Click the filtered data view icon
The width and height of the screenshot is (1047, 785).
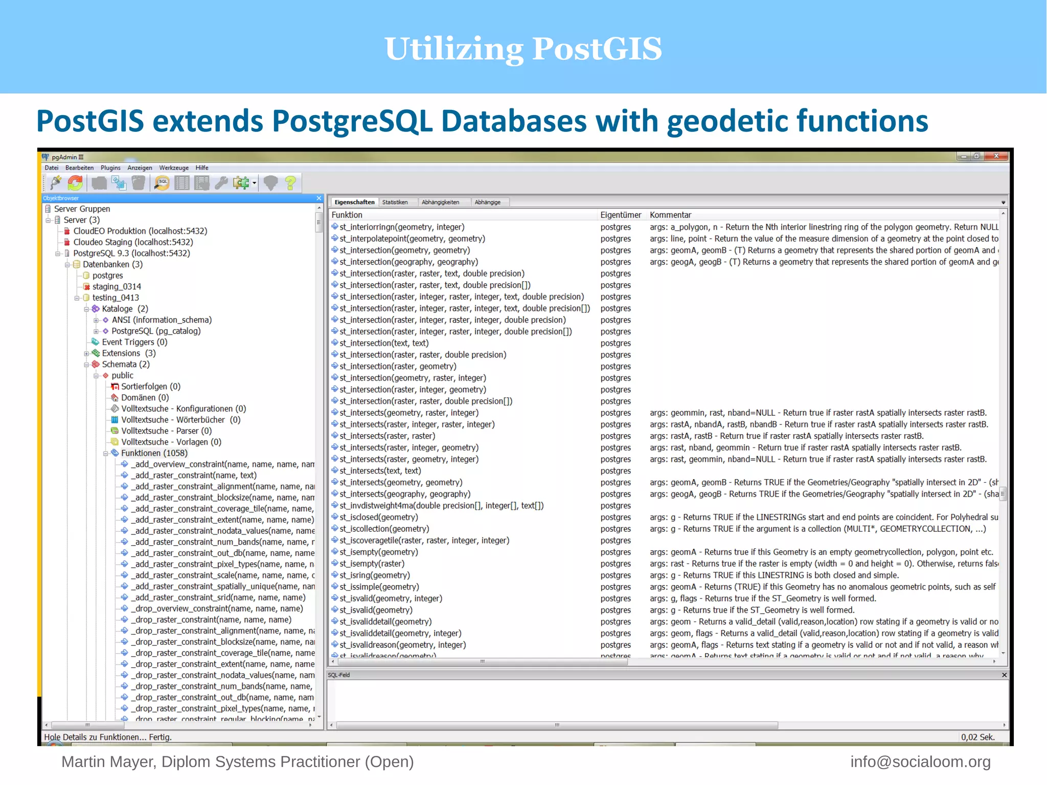[x=202, y=183]
